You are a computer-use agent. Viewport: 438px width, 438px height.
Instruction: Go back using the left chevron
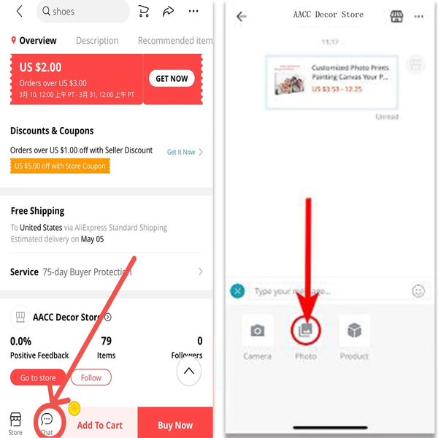19,12
